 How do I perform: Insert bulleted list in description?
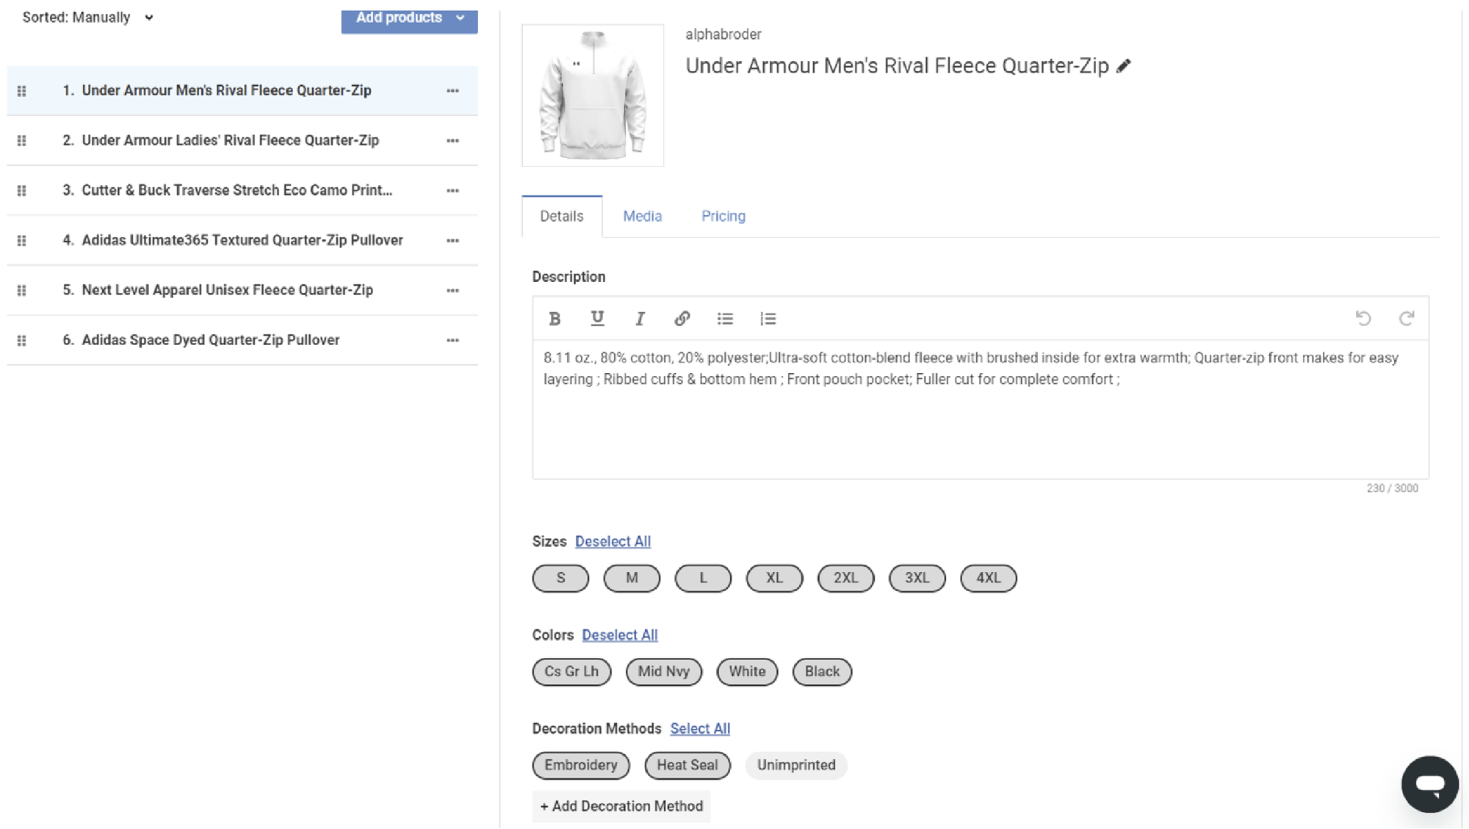click(725, 319)
